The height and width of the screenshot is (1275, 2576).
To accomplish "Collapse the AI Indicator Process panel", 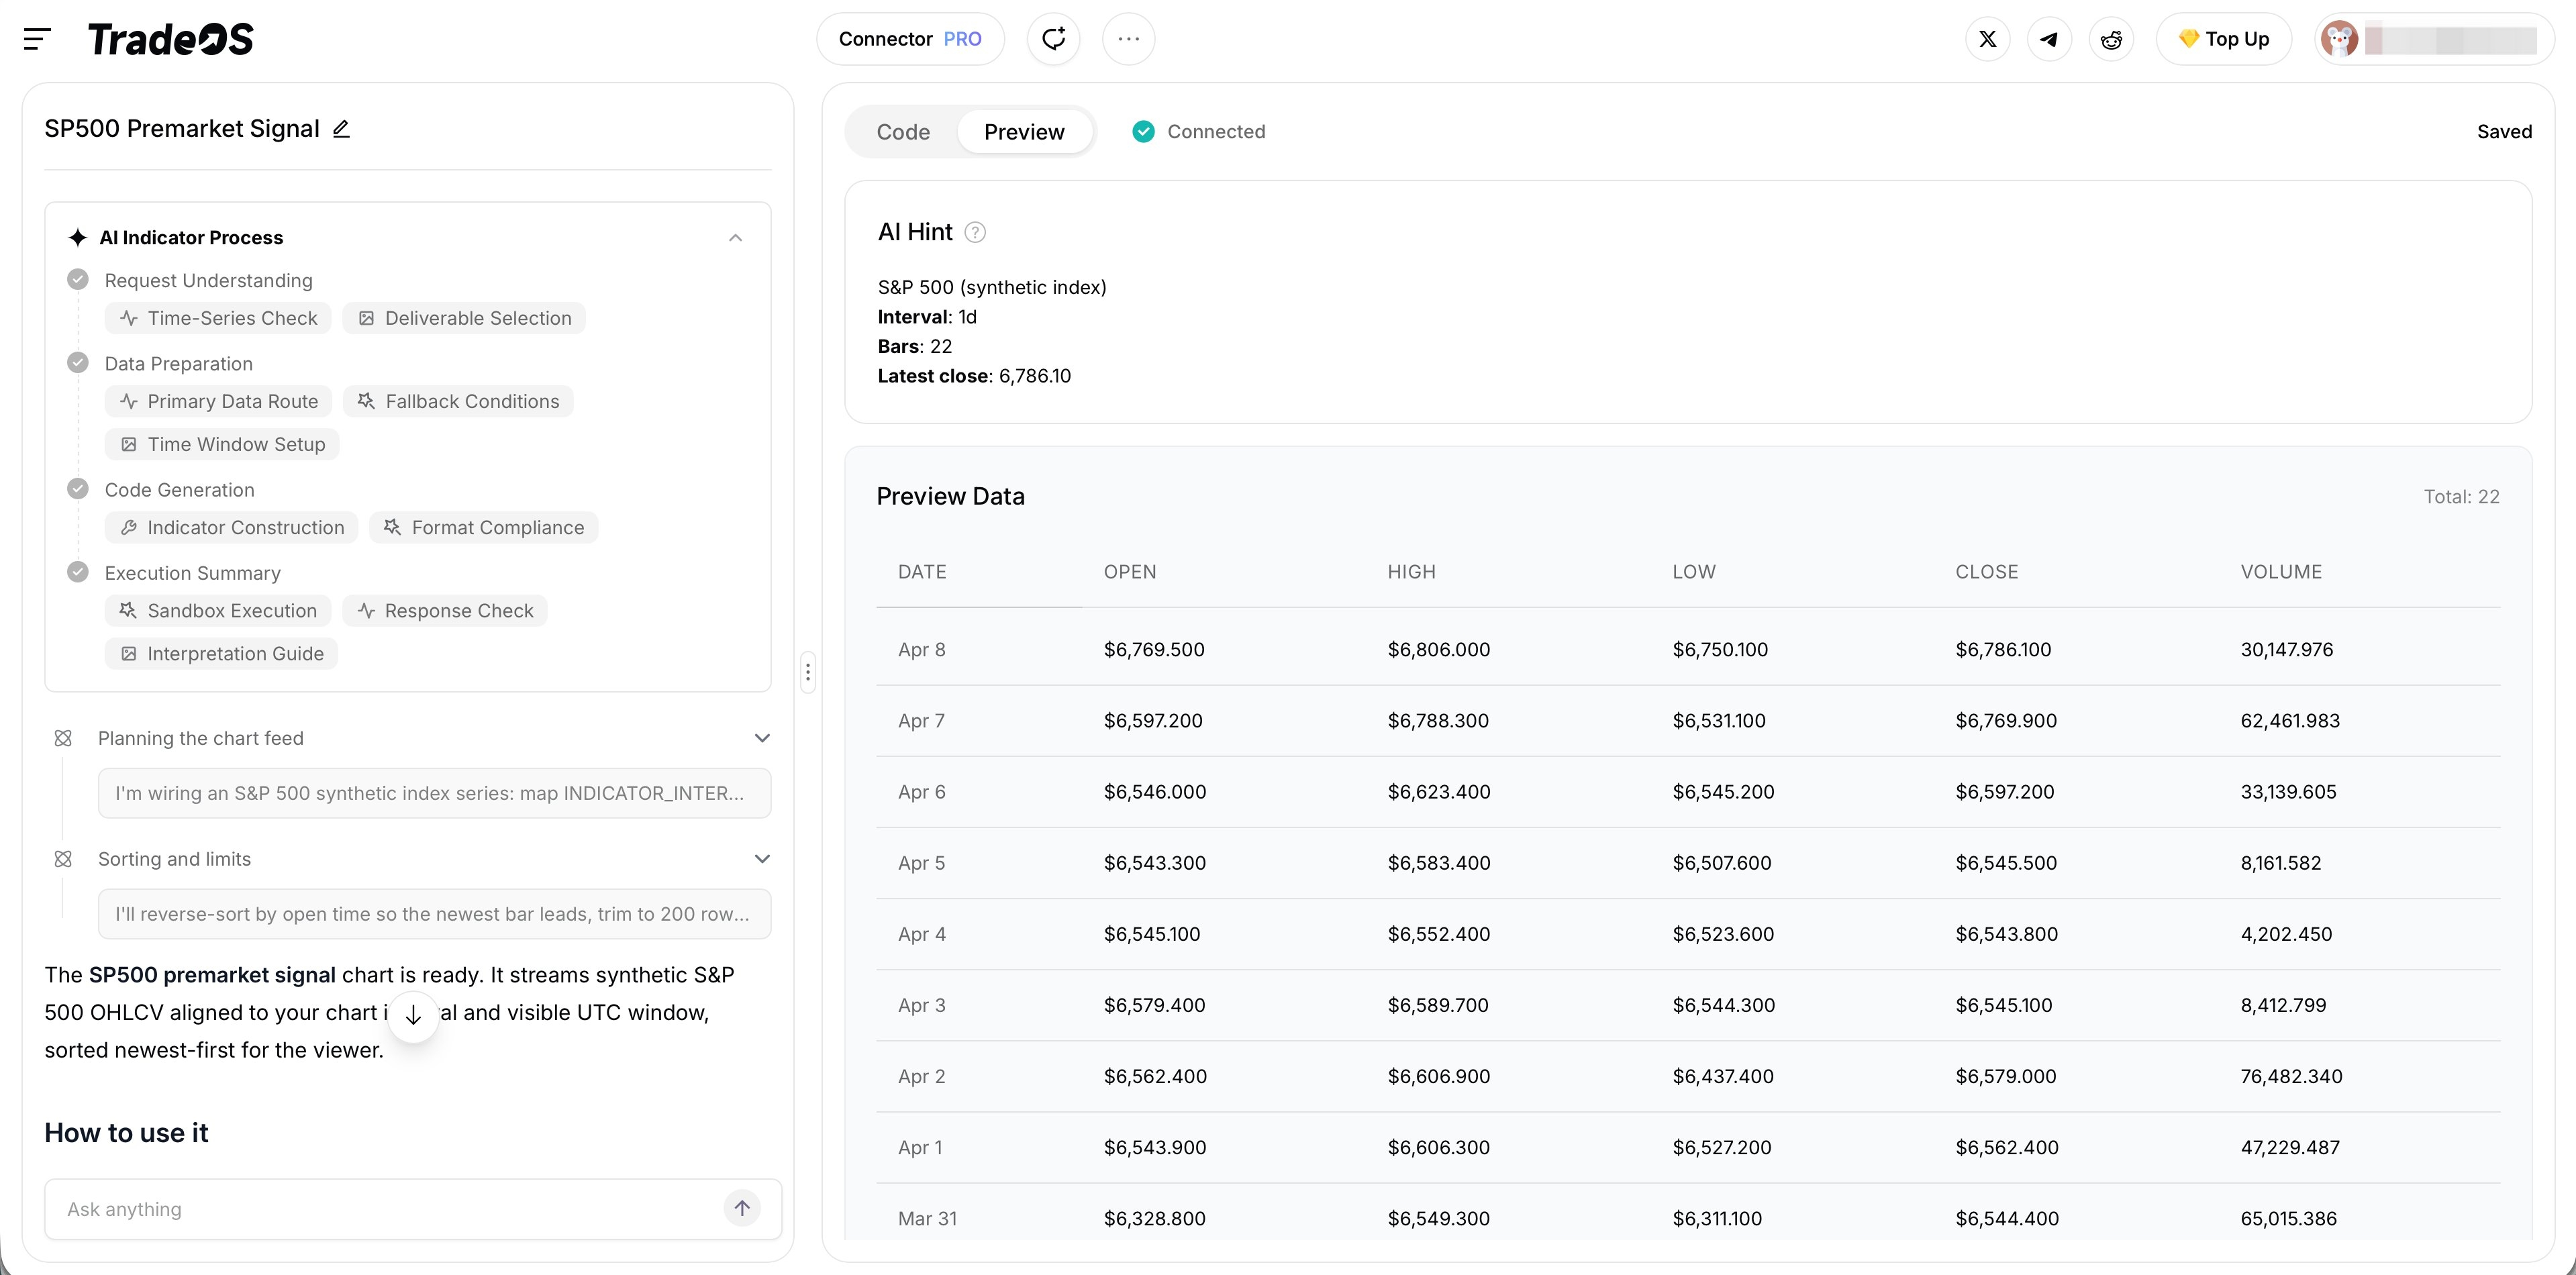I will click(x=735, y=238).
